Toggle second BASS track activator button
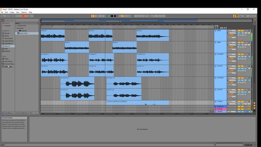The image size is (261, 147). coord(241,42)
